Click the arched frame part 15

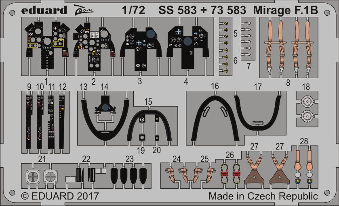pos(149,121)
